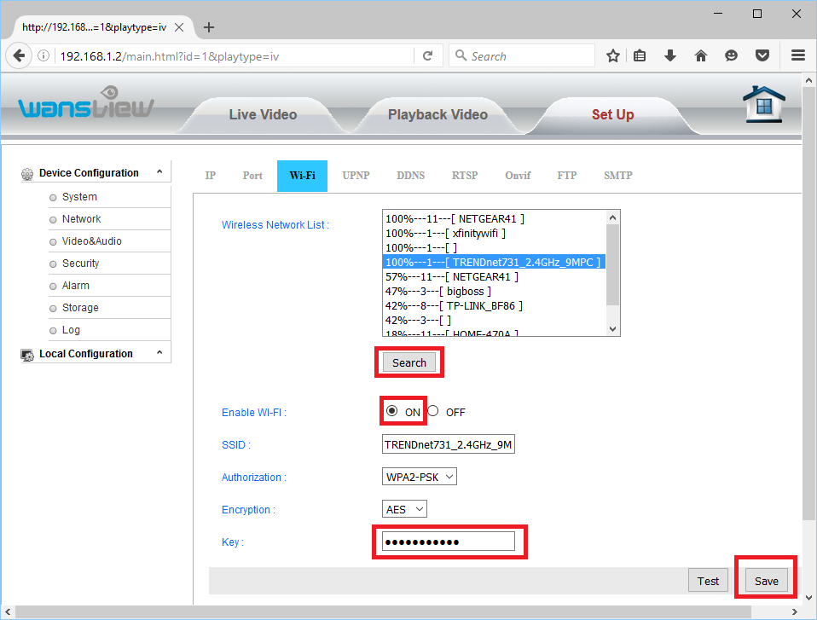The image size is (817, 620).
Task: Open the Playback Video tab
Action: coord(437,114)
